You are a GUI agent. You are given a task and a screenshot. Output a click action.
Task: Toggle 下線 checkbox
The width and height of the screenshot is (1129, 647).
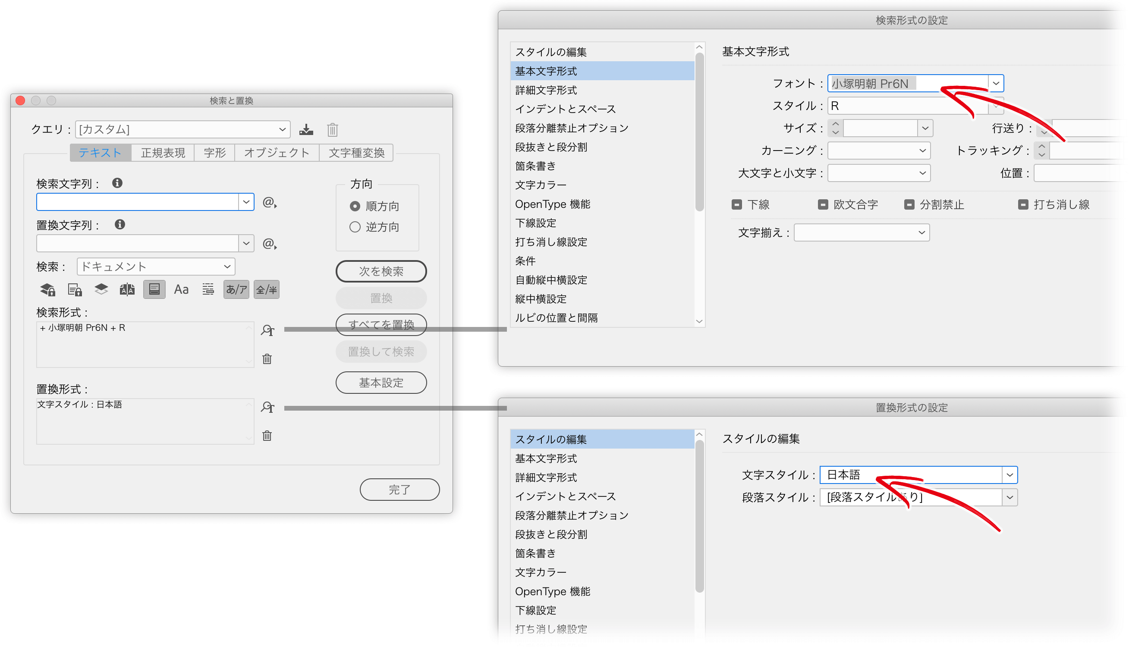click(x=737, y=205)
